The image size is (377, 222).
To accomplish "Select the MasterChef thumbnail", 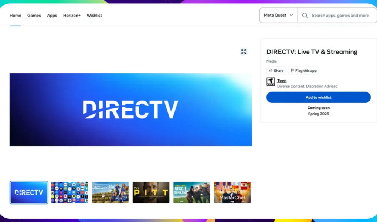I will pos(232,192).
